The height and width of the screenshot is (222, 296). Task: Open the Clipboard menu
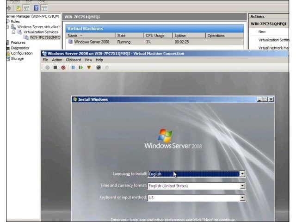tap(73, 60)
